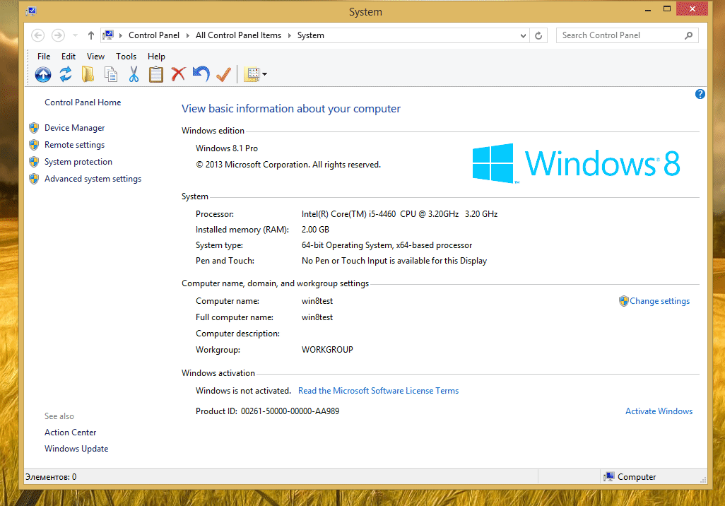Click the "© 2013 Microsoft Corporation" copyright text
725x506 pixels.
(x=252, y=165)
